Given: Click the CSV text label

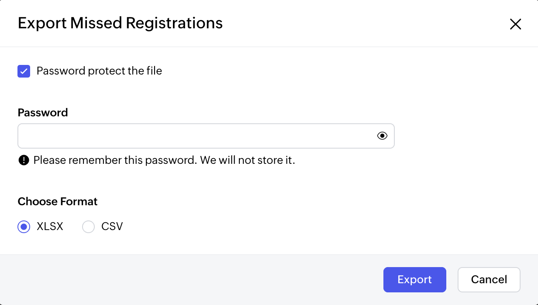Looking at the screenshot, I should pyautogui.click(x=112, y=227).
